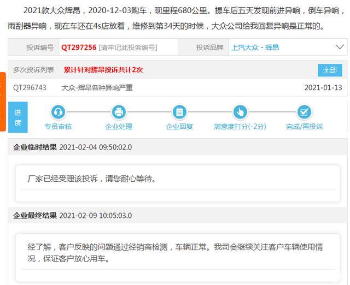
Task: Click the 企业回复 document step icon
Action: point(179,111)
